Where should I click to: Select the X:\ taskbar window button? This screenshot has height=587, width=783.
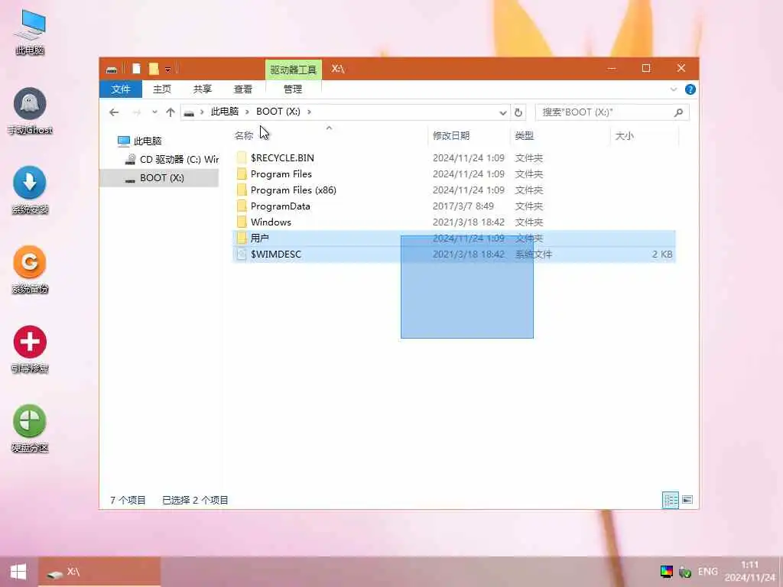click(x=99, y=572)
